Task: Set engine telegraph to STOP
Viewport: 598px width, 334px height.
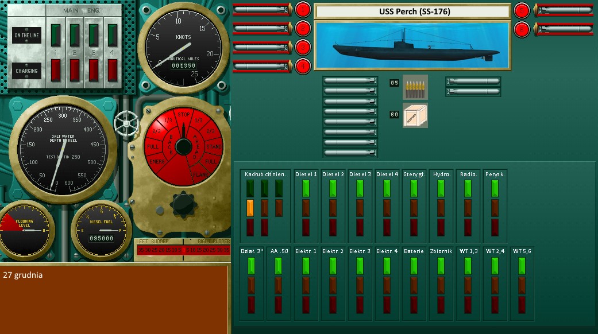Action: pos(183,115)
